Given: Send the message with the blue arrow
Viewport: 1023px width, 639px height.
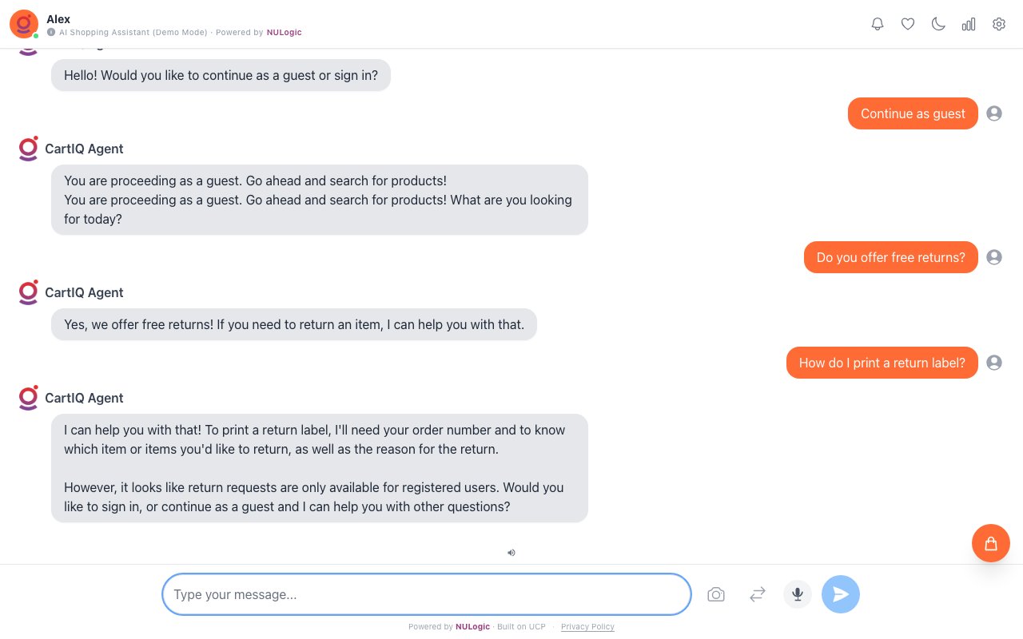Looking at the screenshot, I should (841, 594).
